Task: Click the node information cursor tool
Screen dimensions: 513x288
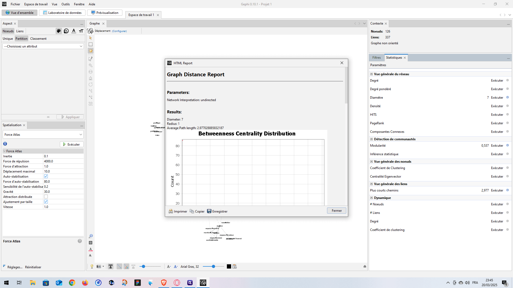Action: coord(91,59)
